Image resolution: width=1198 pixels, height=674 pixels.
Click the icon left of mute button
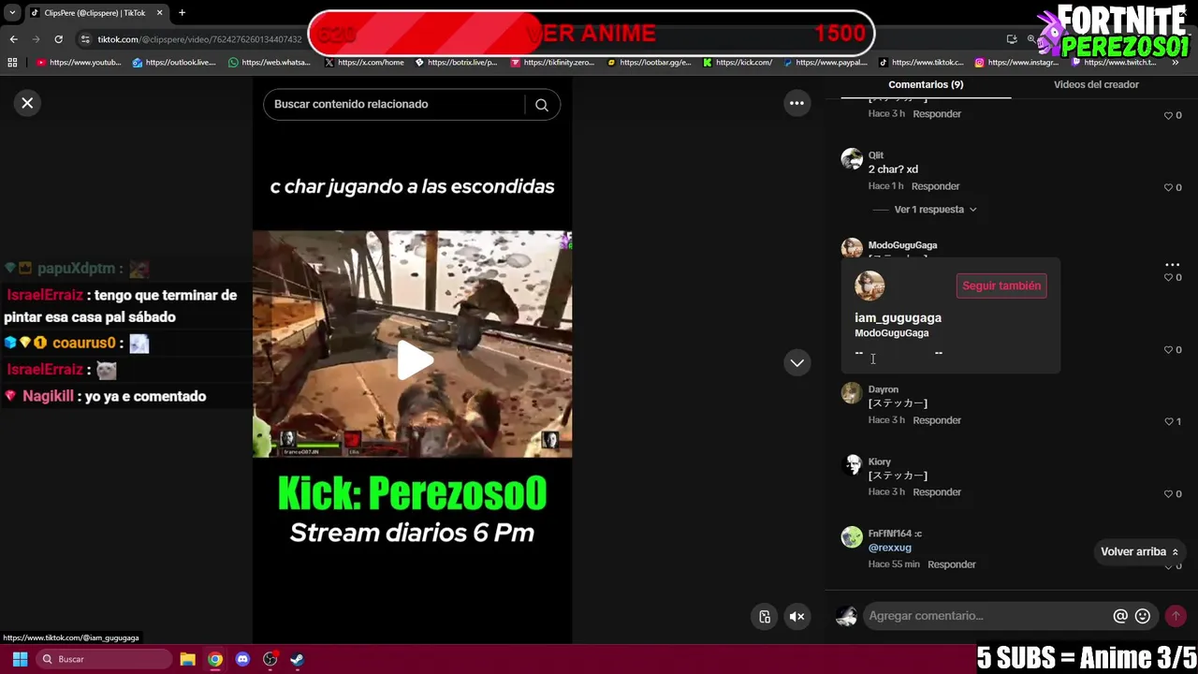pos(765,616)
